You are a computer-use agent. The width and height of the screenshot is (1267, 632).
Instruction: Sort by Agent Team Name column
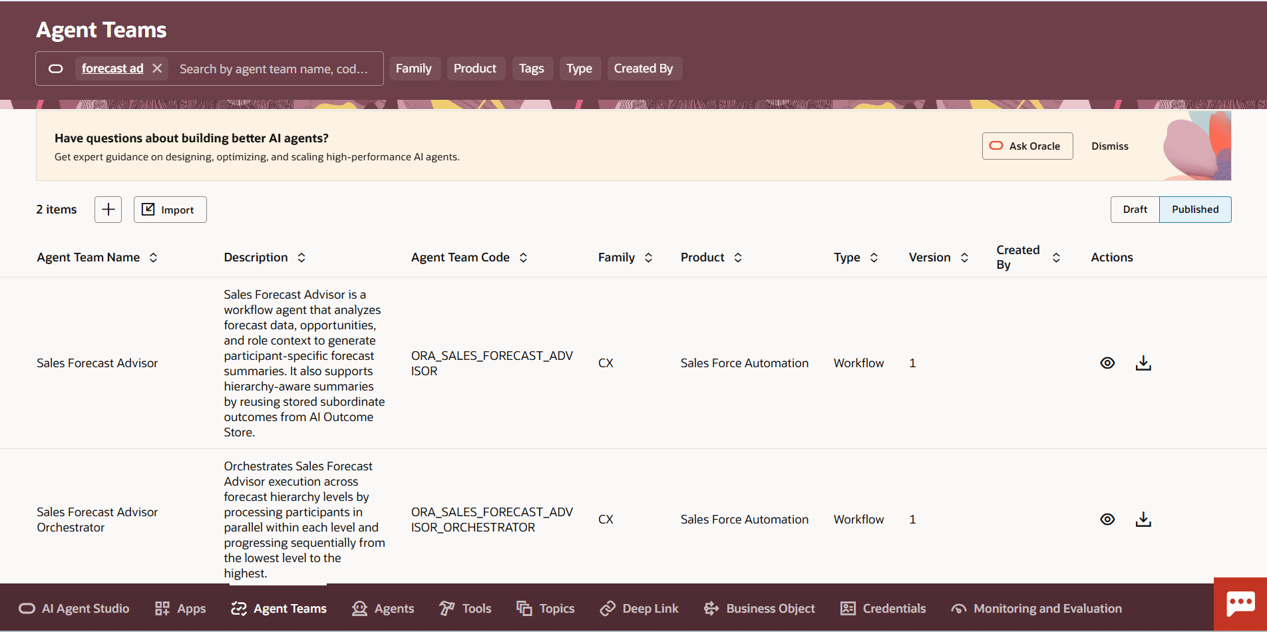coord(154,257)
